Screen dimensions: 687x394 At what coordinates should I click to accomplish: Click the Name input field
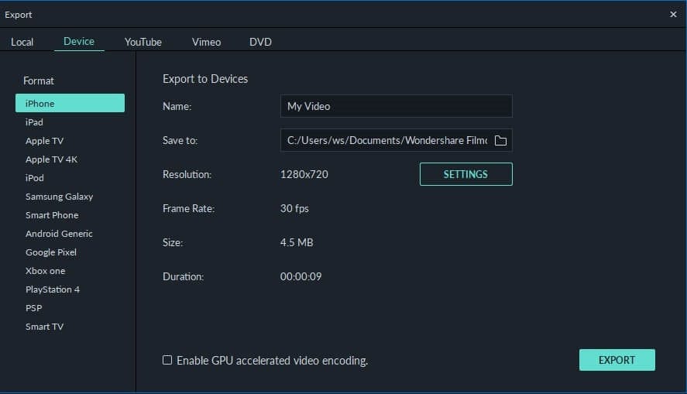(x=395, y=106)
